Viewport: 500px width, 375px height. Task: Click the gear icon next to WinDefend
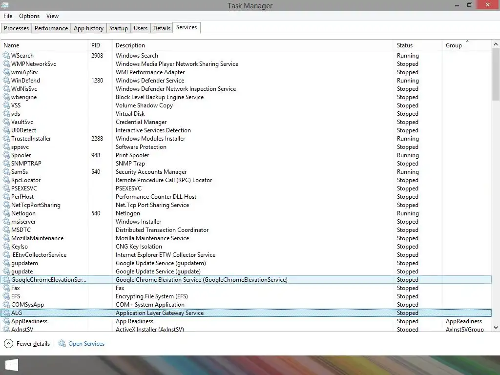6,81
